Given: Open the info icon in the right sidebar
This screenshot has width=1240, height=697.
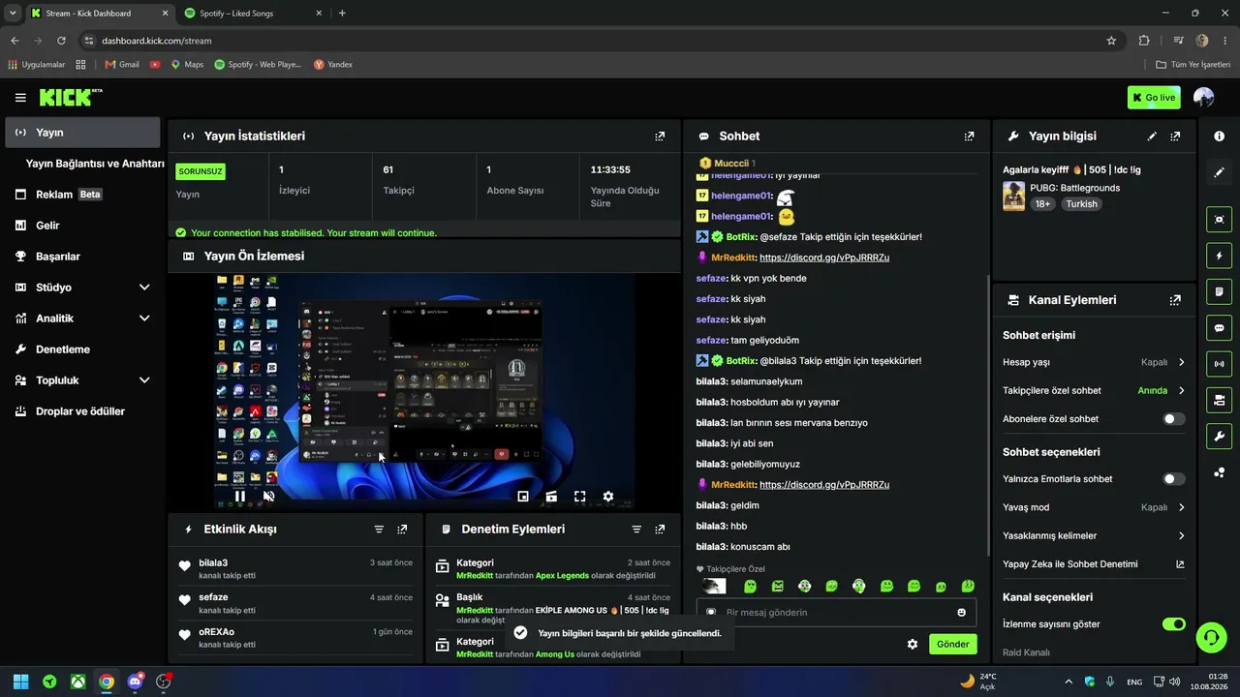Looking at the screenshot, I should click(1219, 136).
